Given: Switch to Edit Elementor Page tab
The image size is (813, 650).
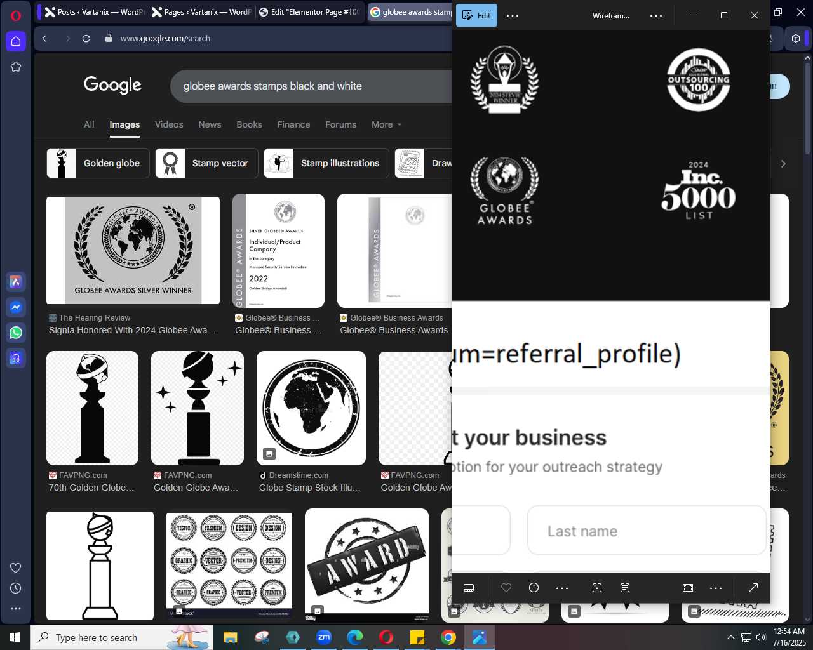Looking at the screenshot, I should click(x=309, y=12).
